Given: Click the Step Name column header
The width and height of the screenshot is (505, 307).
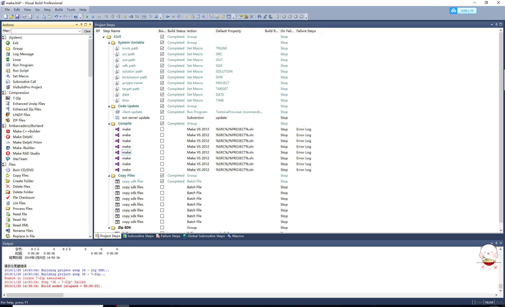Looking at the screenshot, I should (x=129, y=31).
